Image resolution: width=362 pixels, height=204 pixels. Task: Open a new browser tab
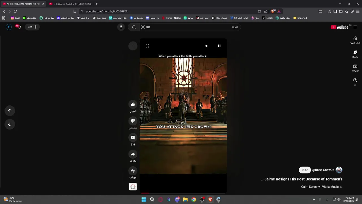click(96, 4)
